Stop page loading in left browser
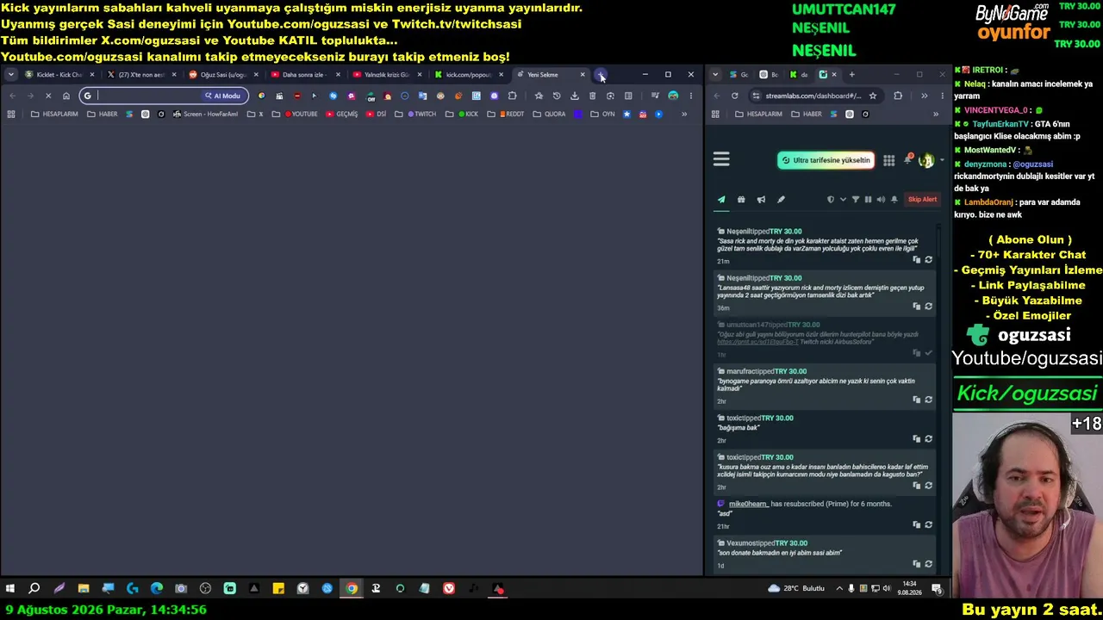This screenshot has width=1103, height=620. click(48, 96)
